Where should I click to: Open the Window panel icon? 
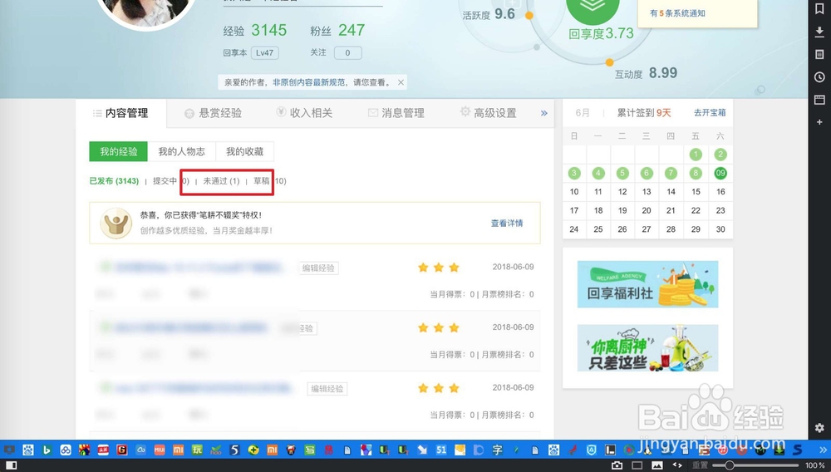coord(819,100)
